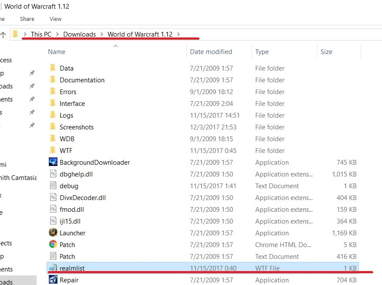Select the Screenshots folder name

pyautogui.click(x=77, y=127)
